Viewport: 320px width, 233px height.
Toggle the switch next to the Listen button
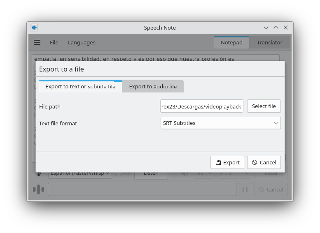coord(122,173)
